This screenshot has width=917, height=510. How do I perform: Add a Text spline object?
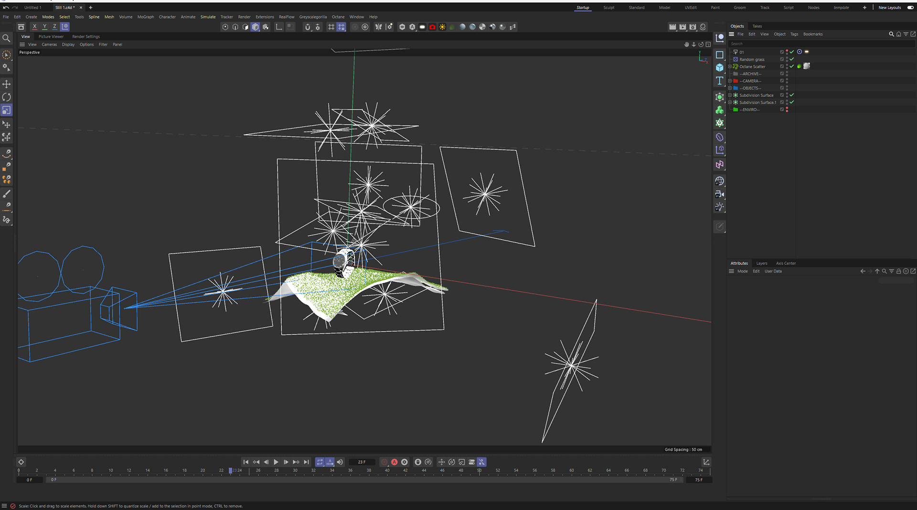click(x=720, y=81)
